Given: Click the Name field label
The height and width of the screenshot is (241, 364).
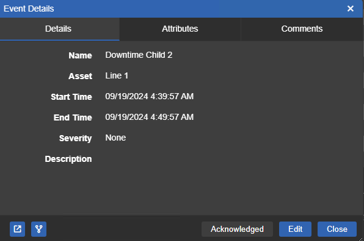Looking at the screenshot, I should (x=80, y=55).
